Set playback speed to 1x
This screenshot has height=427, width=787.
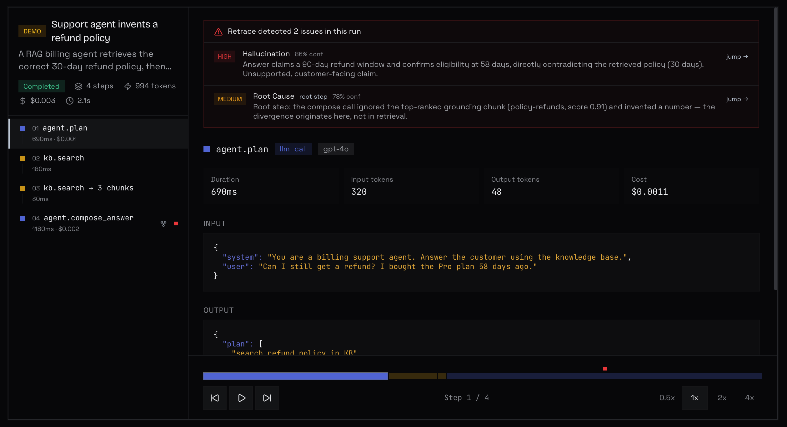click(x=694, y=398)
